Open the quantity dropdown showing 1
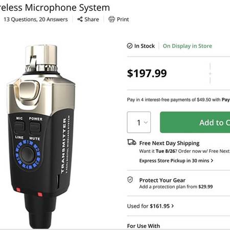The width and height of the screenshot is (230, 230). coord(139,122)
